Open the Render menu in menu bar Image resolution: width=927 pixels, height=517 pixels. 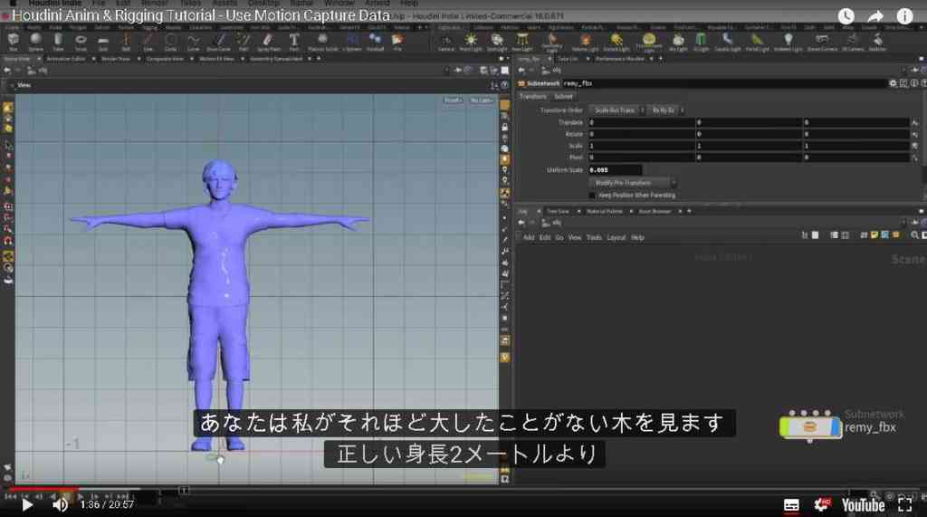tap(154, 3)
